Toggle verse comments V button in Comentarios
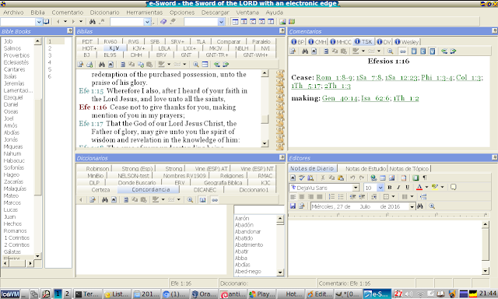 pyautogui.click(x=433, y=51)
